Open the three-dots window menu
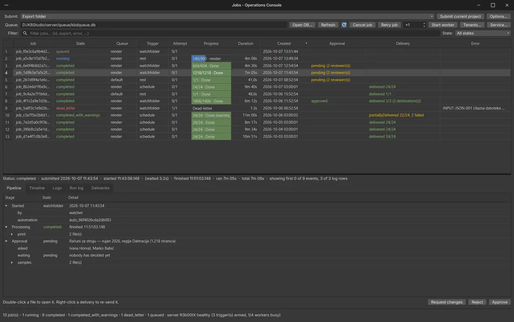The height and width of the screenshot is (322, 514). 6,5
